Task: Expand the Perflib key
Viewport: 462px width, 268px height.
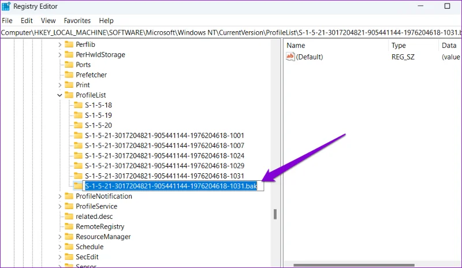Action: tap(60, 44)
